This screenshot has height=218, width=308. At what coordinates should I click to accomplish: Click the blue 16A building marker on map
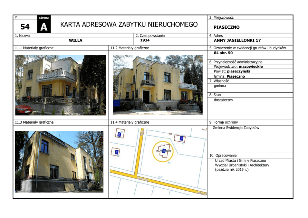pyautogui.click(x=119, y=134)
